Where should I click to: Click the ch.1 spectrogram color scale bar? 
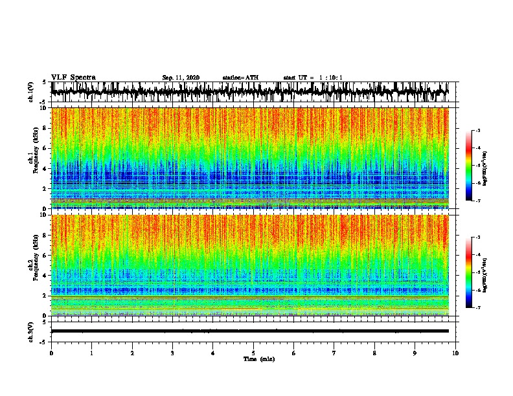click(468, 166)
